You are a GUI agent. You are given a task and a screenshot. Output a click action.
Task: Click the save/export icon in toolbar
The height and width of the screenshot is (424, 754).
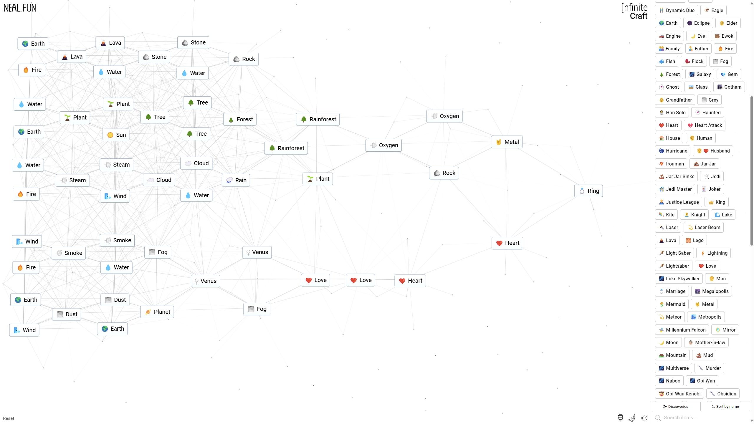click(x=620, y=418)
